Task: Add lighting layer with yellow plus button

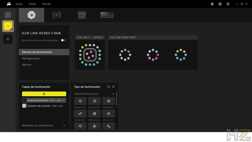Action: tap(44, 94)
